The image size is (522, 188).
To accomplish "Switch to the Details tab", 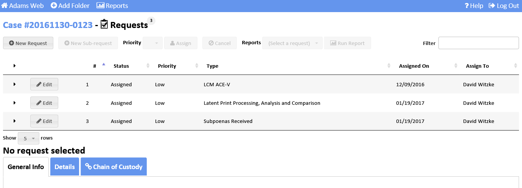I will tap(64, 167).
